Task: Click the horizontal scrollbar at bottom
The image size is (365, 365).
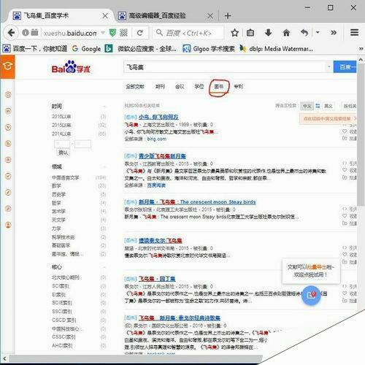Action: [135, 358]
